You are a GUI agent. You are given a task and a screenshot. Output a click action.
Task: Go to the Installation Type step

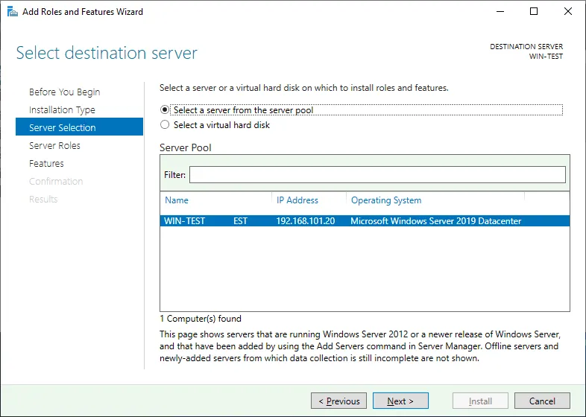(62, 110)
